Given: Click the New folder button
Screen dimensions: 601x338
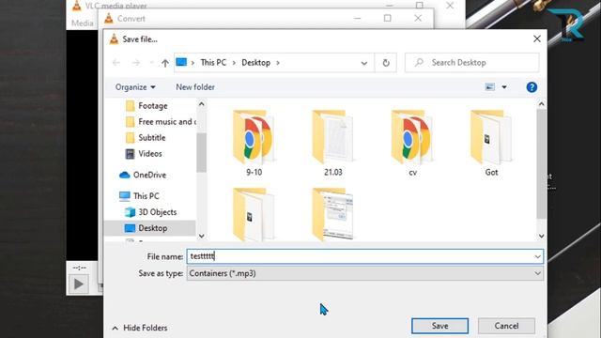Looking at the screenshot, I should click(x=195, y=87).
